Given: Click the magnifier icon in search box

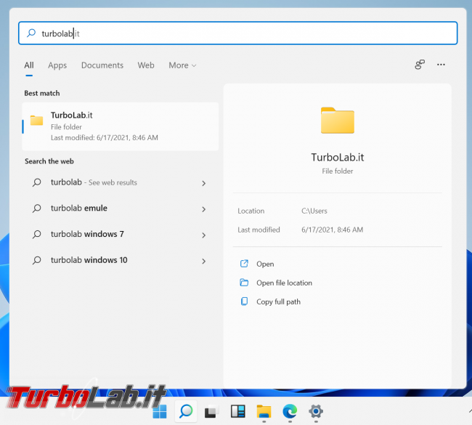Looking at the screenshot, I should point(31,33).
